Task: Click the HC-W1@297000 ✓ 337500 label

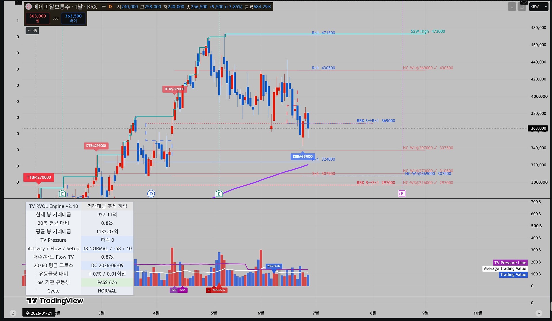Action: (428, 148)
